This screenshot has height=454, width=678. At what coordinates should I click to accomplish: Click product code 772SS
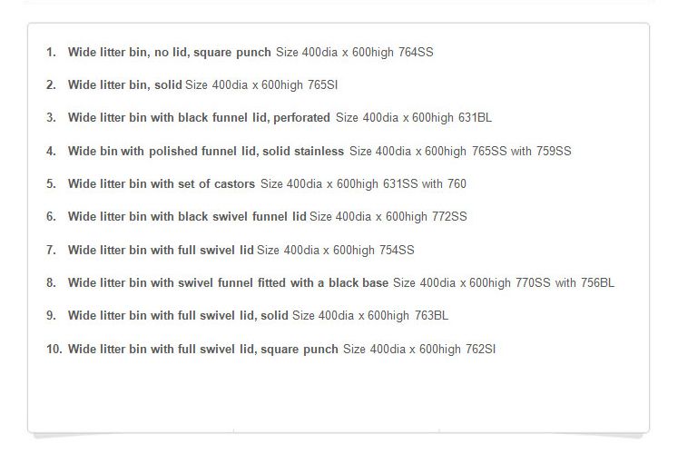449,216
